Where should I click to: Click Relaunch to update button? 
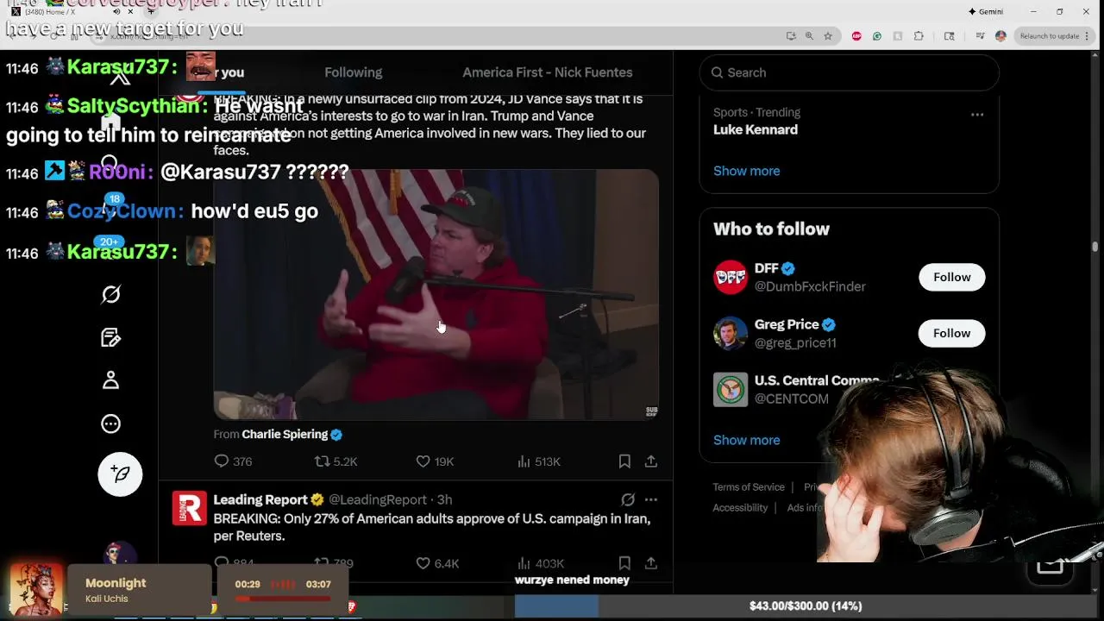[1049, 36]
